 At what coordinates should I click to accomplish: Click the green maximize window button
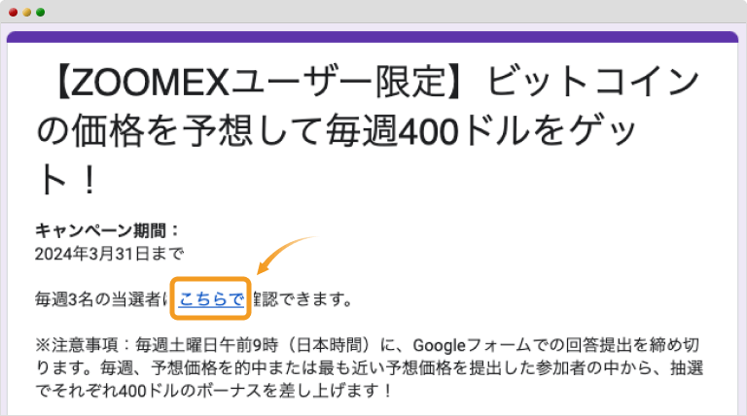(x=41, y=13)
